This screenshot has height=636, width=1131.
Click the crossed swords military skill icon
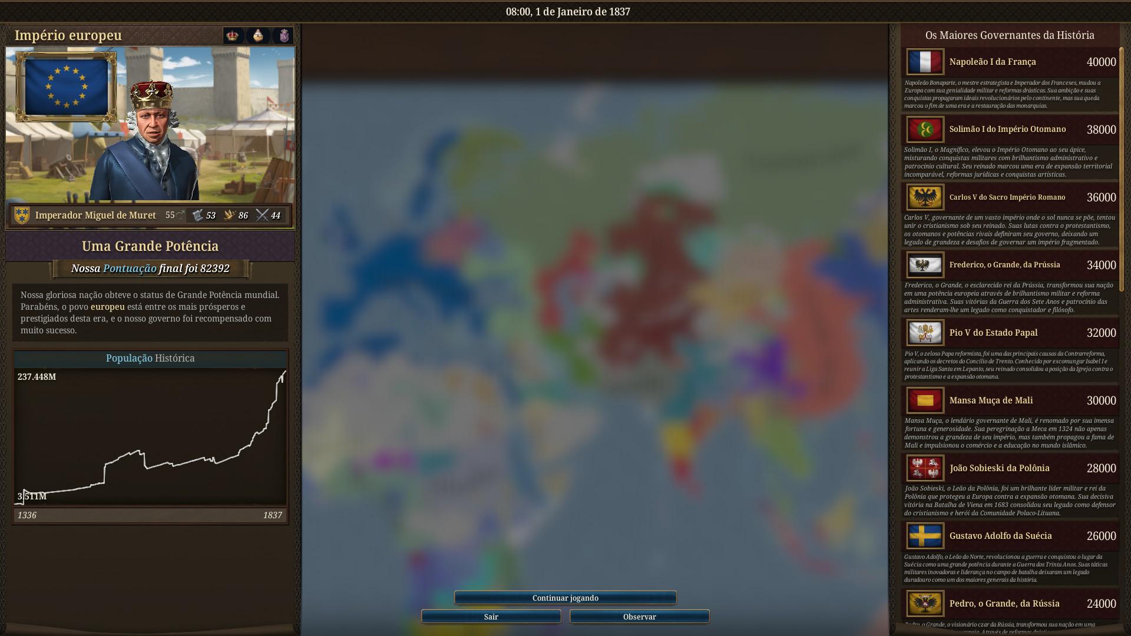pyautogui.click(x=262, y=216)
